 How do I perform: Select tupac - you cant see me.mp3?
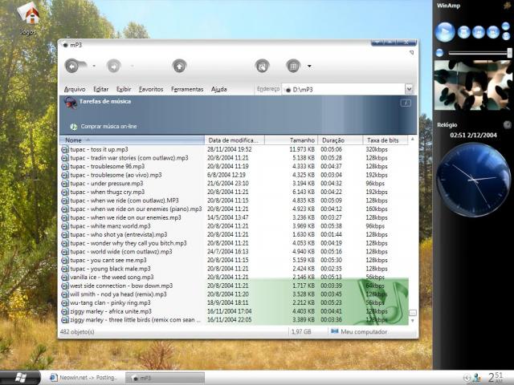pos(108,260)
